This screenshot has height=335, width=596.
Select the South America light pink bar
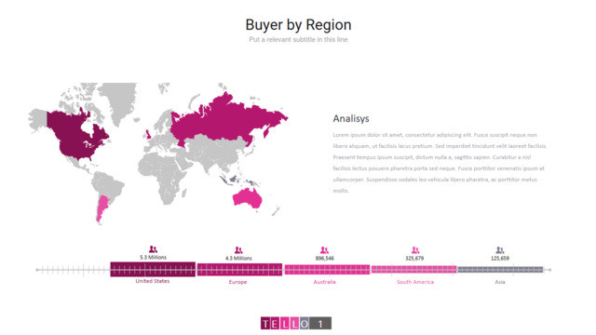coord(413,269)
